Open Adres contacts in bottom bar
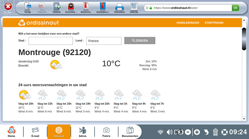 [83, 132]
